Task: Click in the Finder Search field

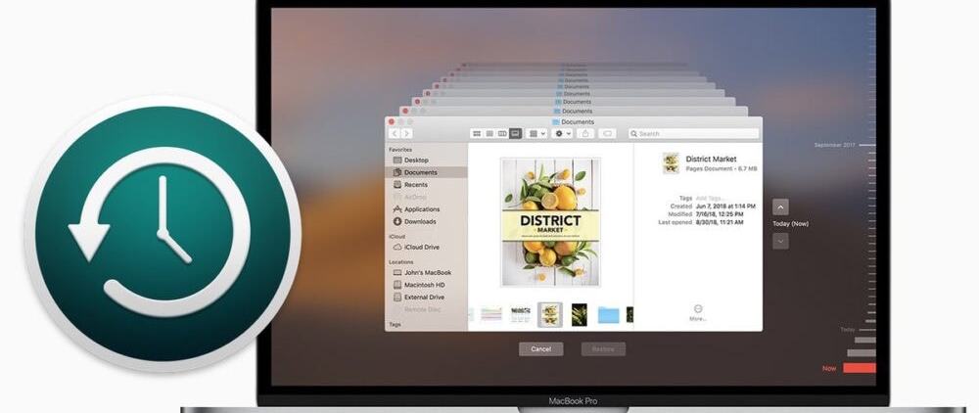Action: pos(693,133)
